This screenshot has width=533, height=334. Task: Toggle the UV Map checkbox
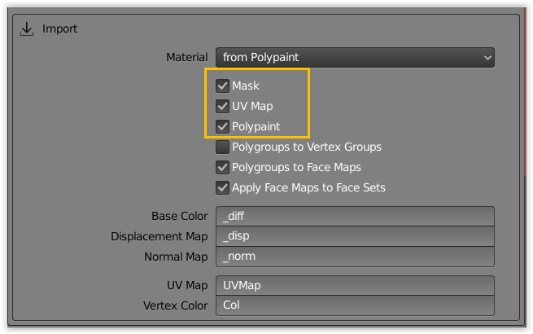coord(222,106)
